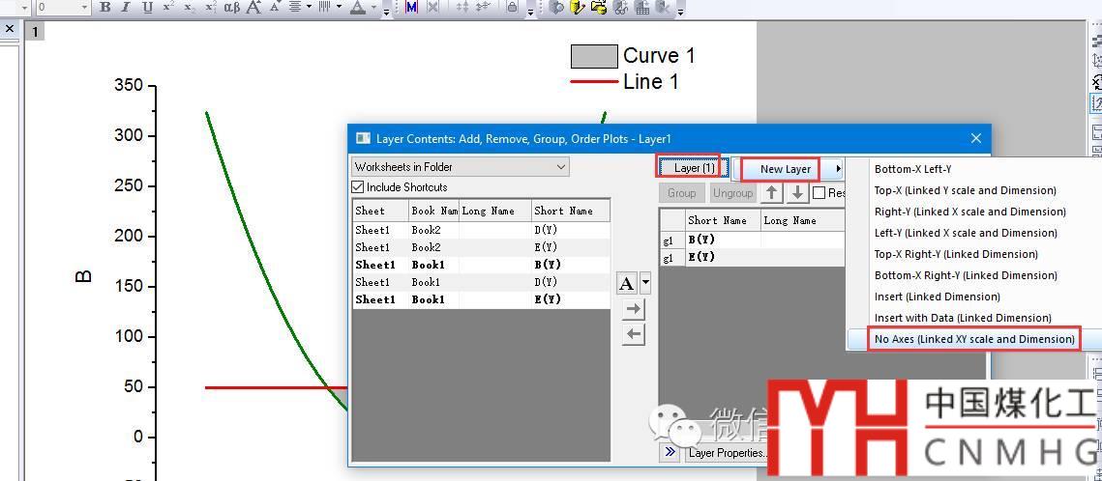Expand the font size dropdown
Image resolution: width=1102 pixels, height=481 pixels.
click(84, 8)
